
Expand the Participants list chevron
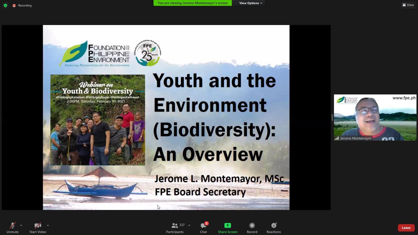coord(189,225)
